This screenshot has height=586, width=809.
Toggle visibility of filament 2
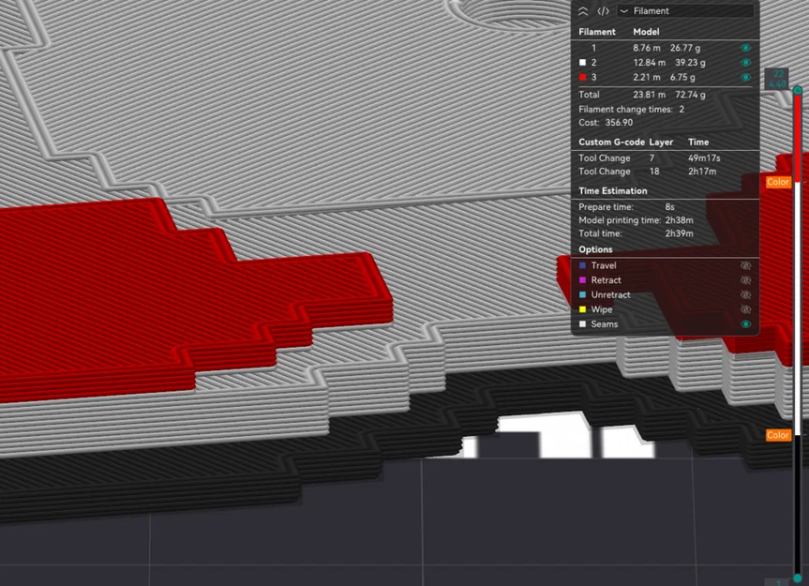(x=745, y=63)
